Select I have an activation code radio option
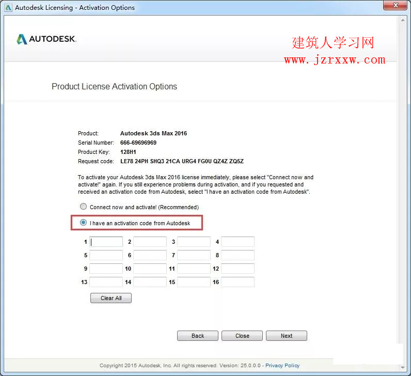This screenshot has width=411, height=376. coord(83,223)
